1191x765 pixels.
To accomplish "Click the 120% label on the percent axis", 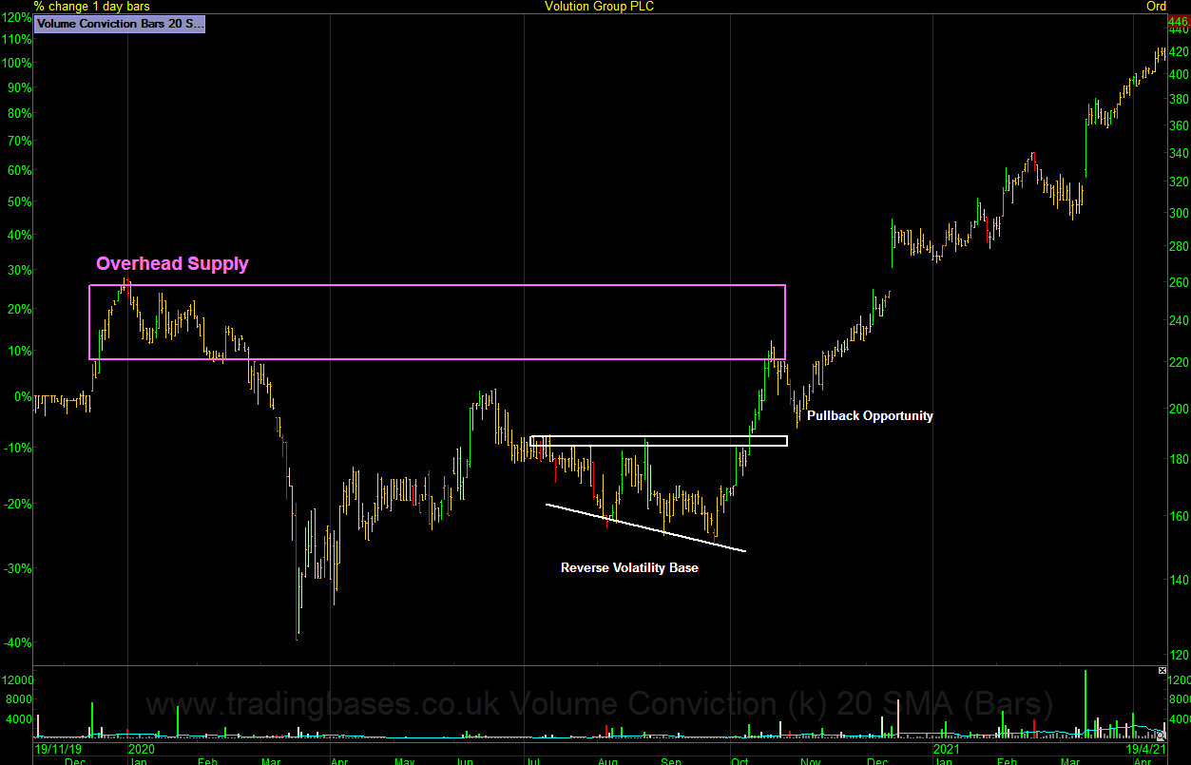I will point(15,18).
